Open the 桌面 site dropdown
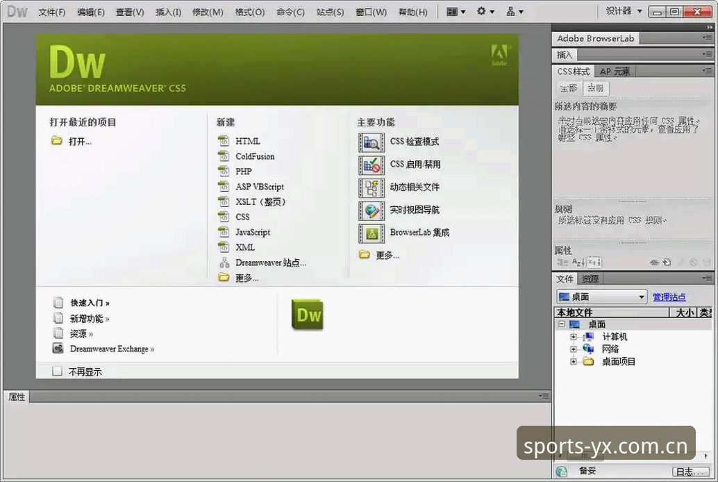The image size is (718, 482). click(602, 297)
